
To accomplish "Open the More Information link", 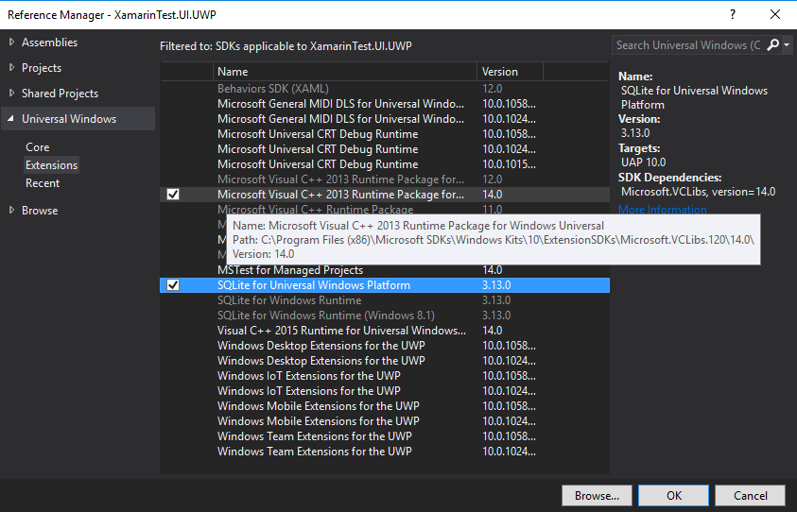I will point(662,210).
